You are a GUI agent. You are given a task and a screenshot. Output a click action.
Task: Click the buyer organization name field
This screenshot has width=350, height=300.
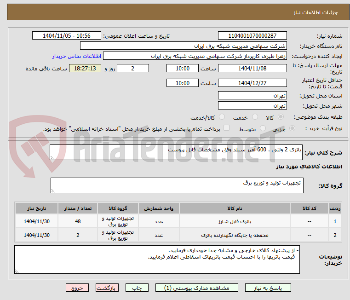(x=183, y=46)
